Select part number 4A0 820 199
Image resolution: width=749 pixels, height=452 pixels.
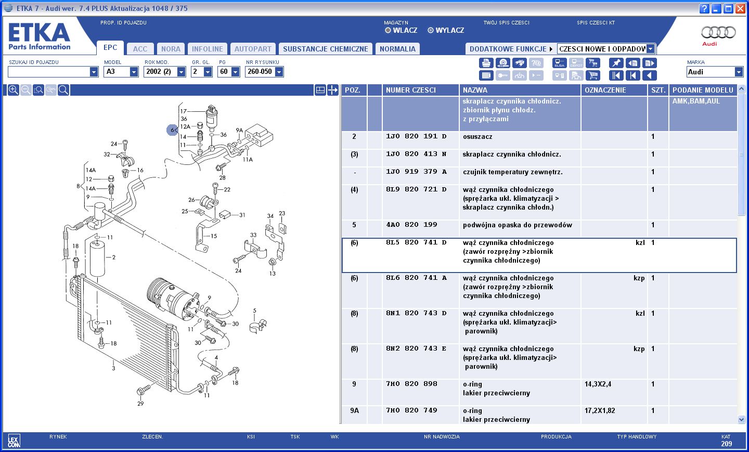pos(411,225)
